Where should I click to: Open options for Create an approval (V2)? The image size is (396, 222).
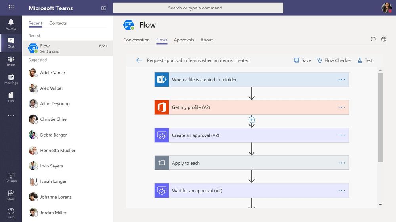342,135
